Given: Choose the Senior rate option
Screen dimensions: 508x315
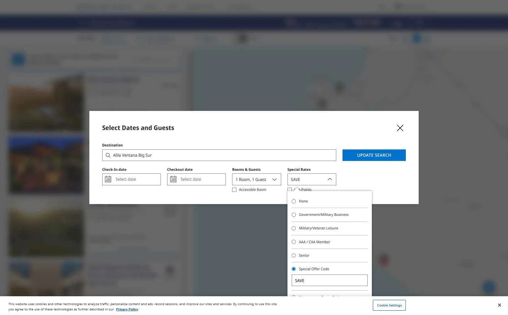Looking at the screenshot, I should click(294, 255).
